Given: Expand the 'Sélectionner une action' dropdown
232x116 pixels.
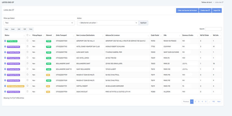Looking at the screenshot, I should (x=108, y=23).
